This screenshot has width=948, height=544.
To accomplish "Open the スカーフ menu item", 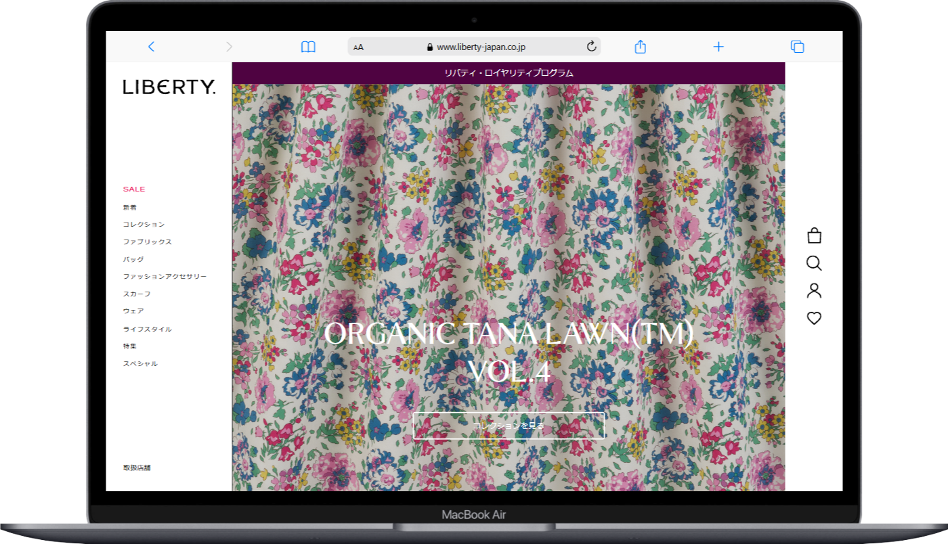I will coord(137,294).
